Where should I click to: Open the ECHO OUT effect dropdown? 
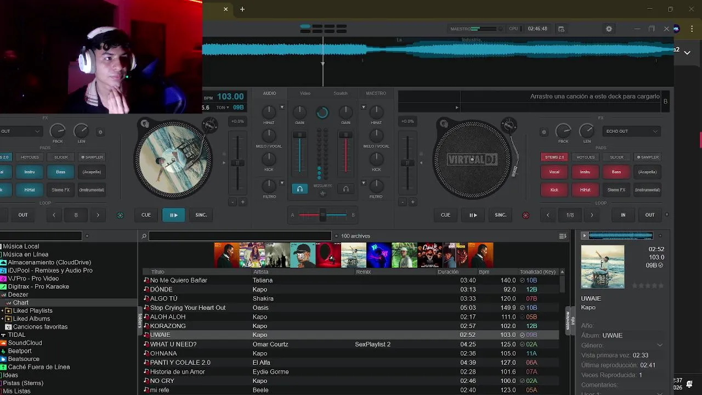coord(632,132)
